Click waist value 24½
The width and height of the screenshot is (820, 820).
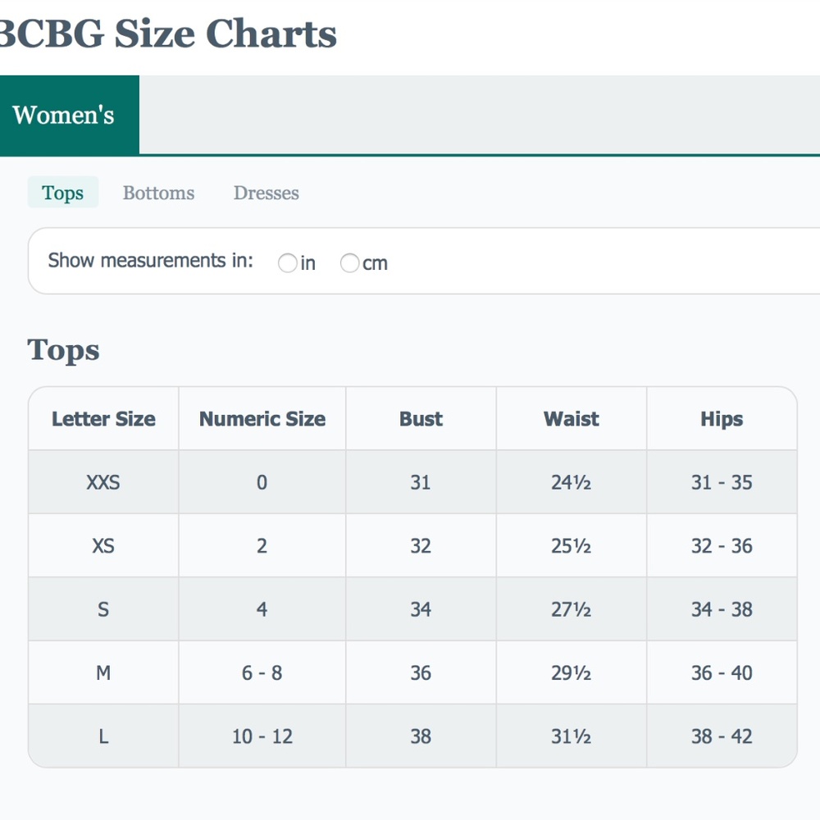pos(571,482)
